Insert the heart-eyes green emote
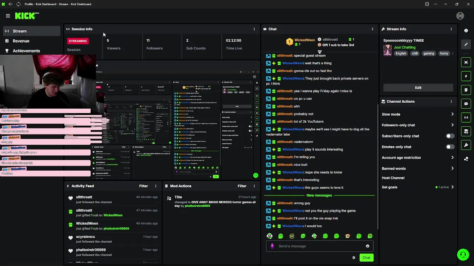This screenshot has height=266, width=474. tap(370, 236)
